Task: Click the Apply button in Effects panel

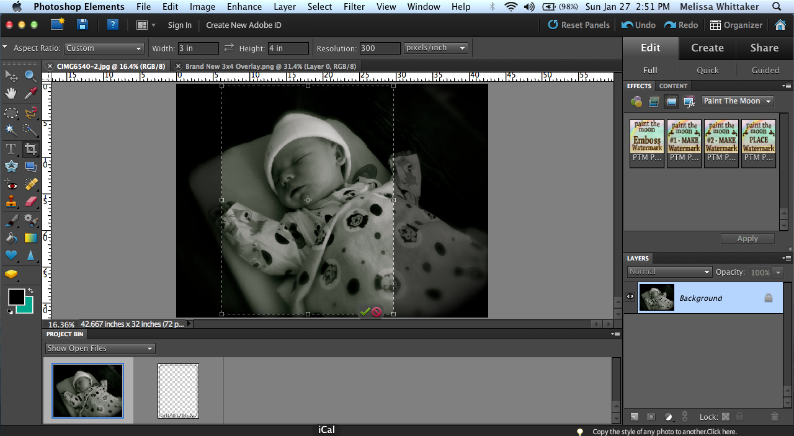Action: pyautogui.click(x=747, y=238)
